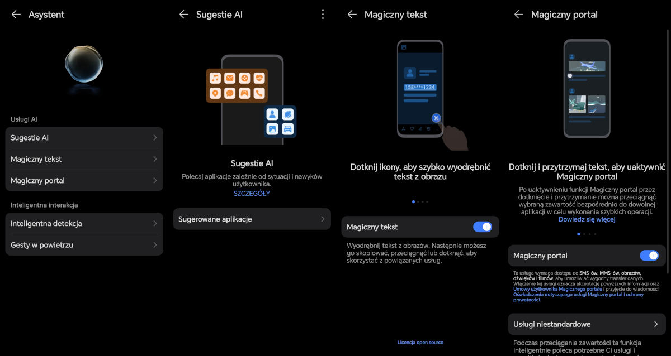This screenshot has width=671, height=356.
Task: Disable the Magiczny tekst switch
Action: (x=482, y=227)
